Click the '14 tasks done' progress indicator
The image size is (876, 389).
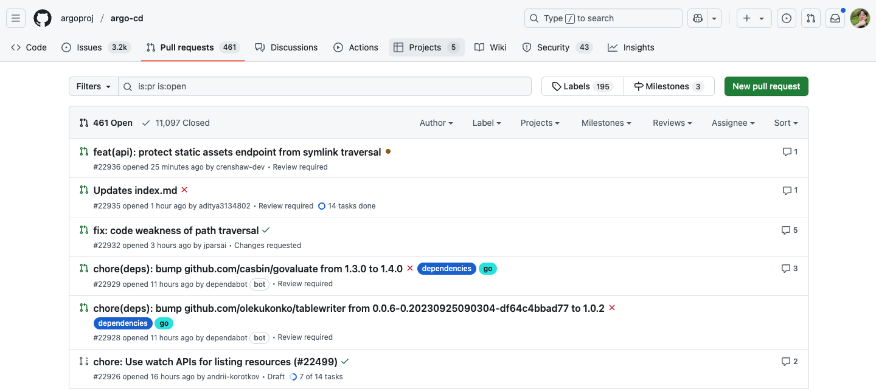pyautogui.click(x=347, y=206)
